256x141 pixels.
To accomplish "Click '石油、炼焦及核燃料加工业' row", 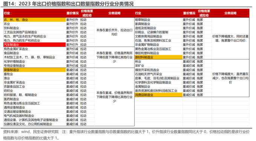I will tap(153, 41).
